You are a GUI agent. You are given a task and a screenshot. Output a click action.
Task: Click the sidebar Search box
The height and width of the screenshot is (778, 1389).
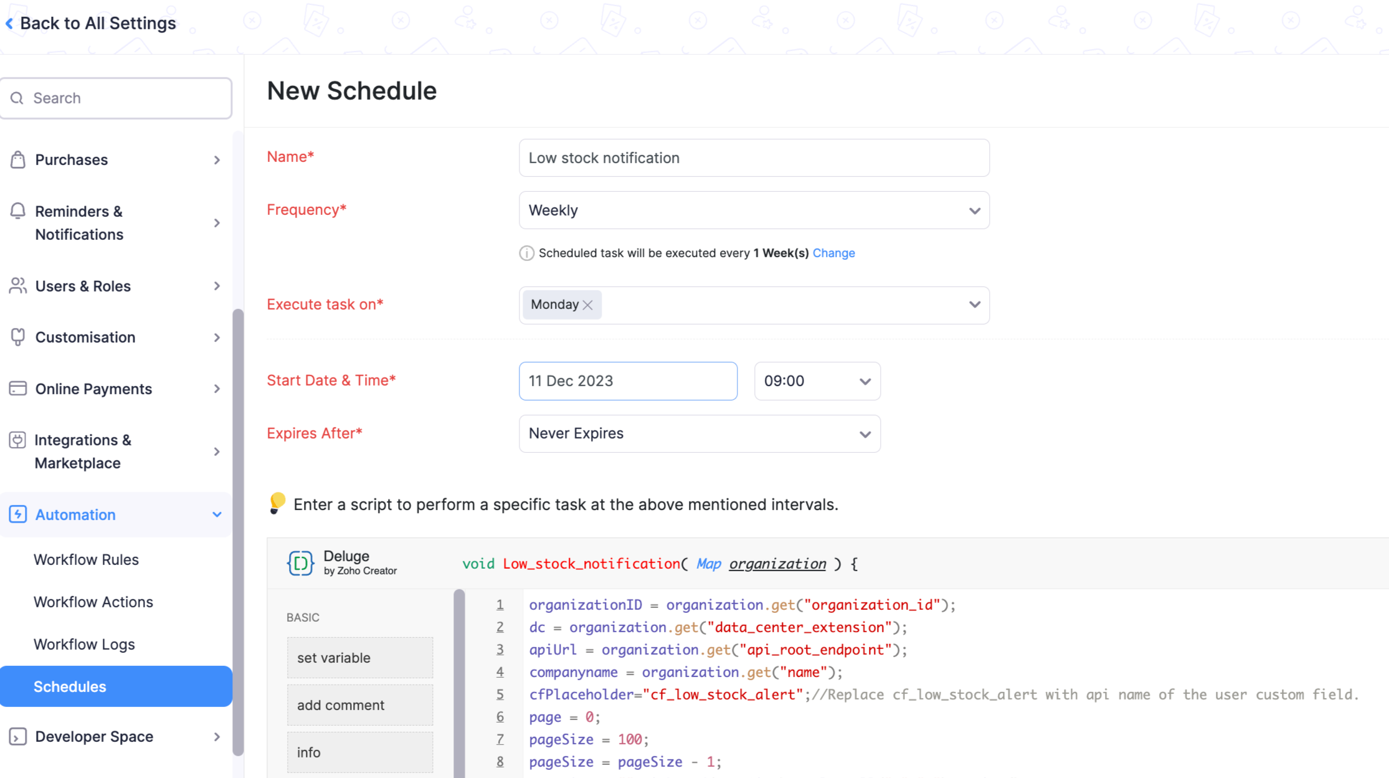pos(116,98)
